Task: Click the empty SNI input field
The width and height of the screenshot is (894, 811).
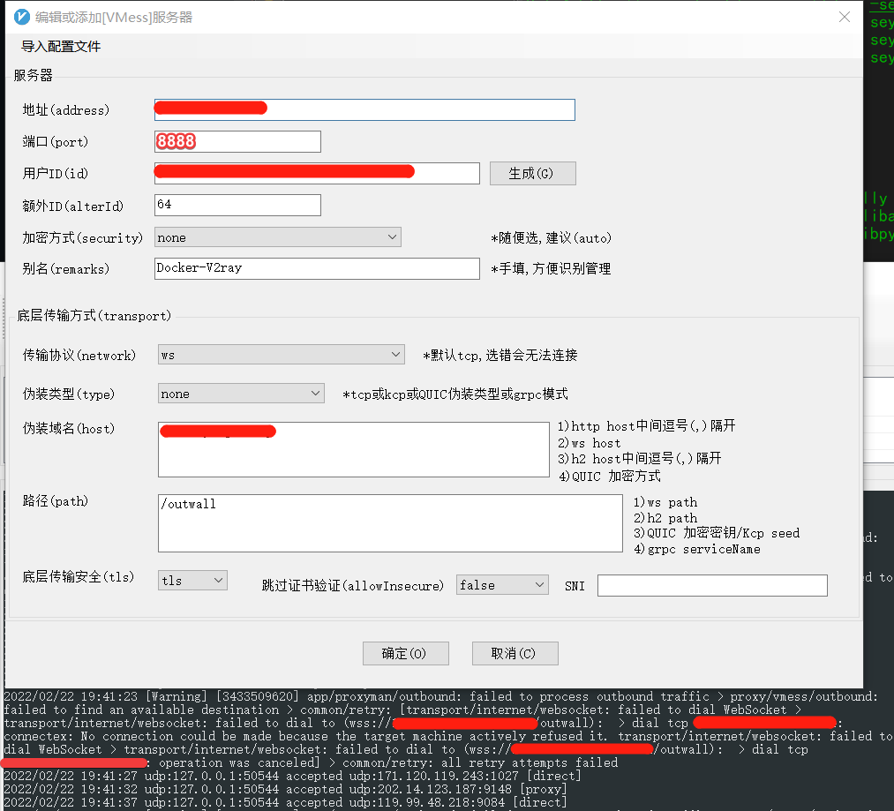Action: click(711, 585)
